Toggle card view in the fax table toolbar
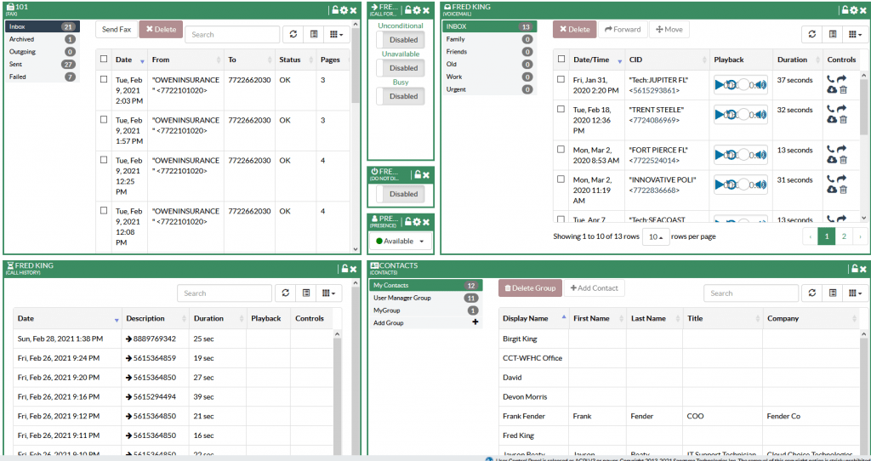This screenshot has height=461, width=871. coord(313,34)
